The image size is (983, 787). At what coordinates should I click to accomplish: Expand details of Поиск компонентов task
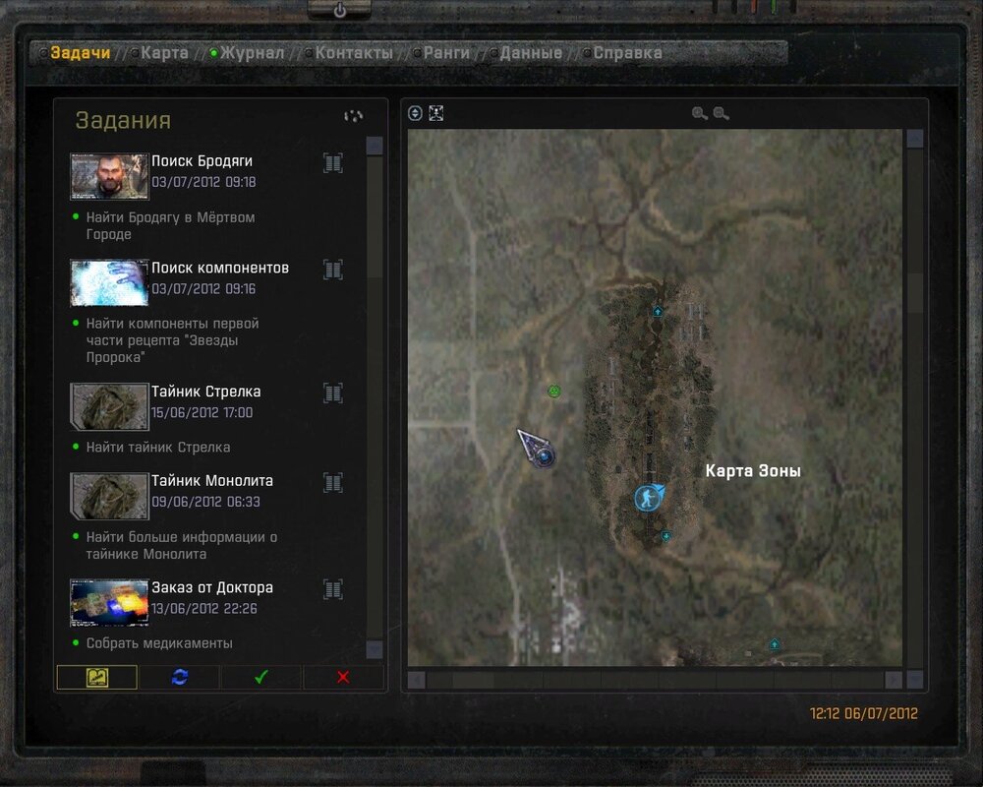tap(333, 270)
